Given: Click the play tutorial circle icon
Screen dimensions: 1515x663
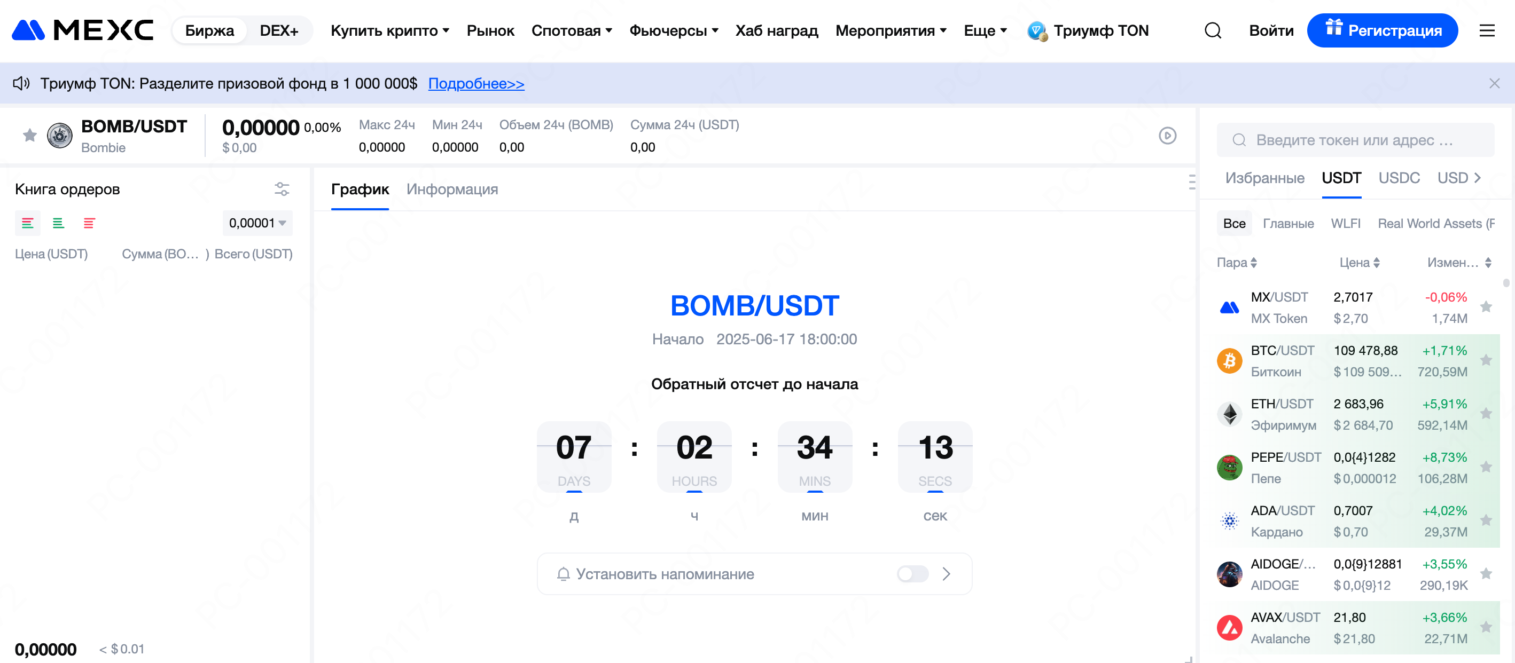Looking at the screenshot, I should point(1167,136).
